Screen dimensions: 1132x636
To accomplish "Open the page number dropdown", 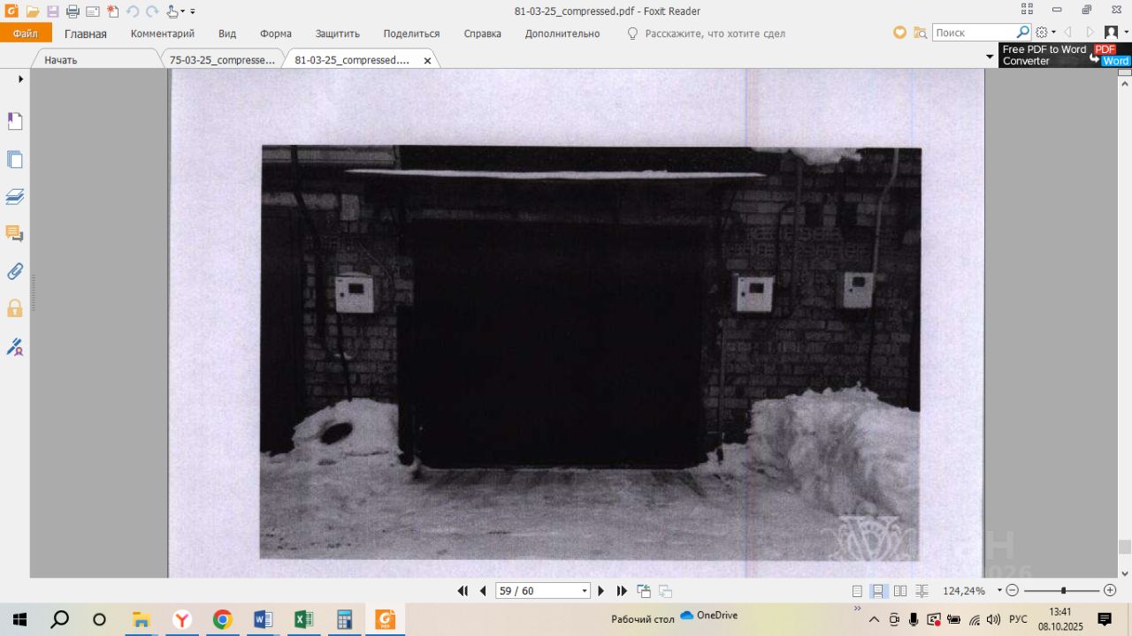I will coord(585,591).
